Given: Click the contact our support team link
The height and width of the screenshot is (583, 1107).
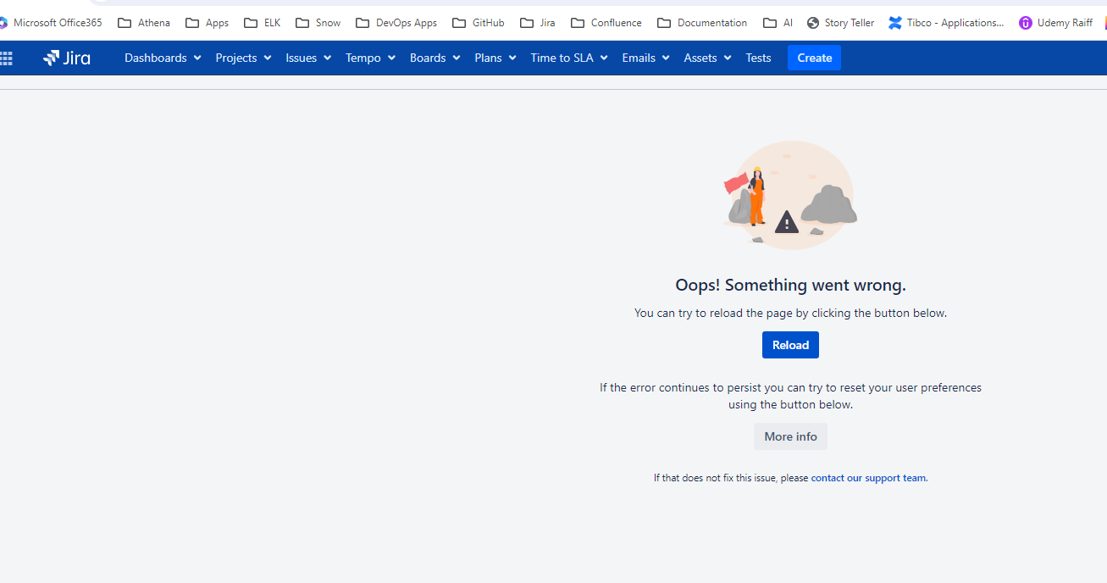Looking at the screenshot, I should click(868, 477).
